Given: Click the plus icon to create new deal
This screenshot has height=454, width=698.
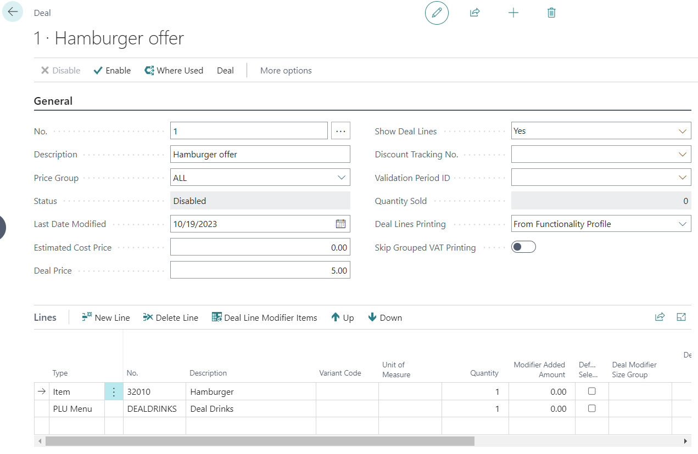Looking at the screenshot, I should [513, 13].
